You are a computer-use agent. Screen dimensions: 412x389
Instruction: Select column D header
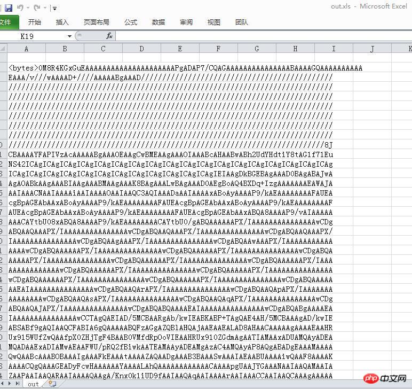coord(141,49)
